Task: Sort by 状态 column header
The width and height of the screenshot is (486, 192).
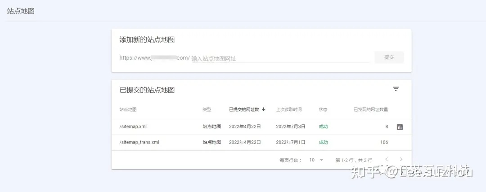Action: (323, 109)
